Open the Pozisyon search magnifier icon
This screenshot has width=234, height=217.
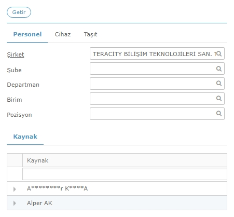pyautogui.click(x=219, y=114)
